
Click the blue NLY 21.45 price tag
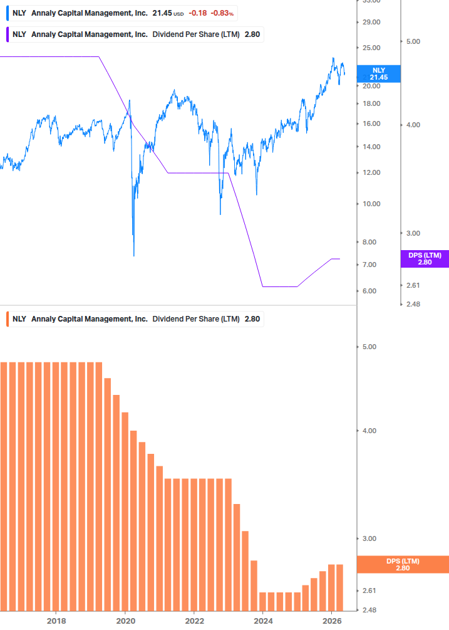[x=379, y=74]
